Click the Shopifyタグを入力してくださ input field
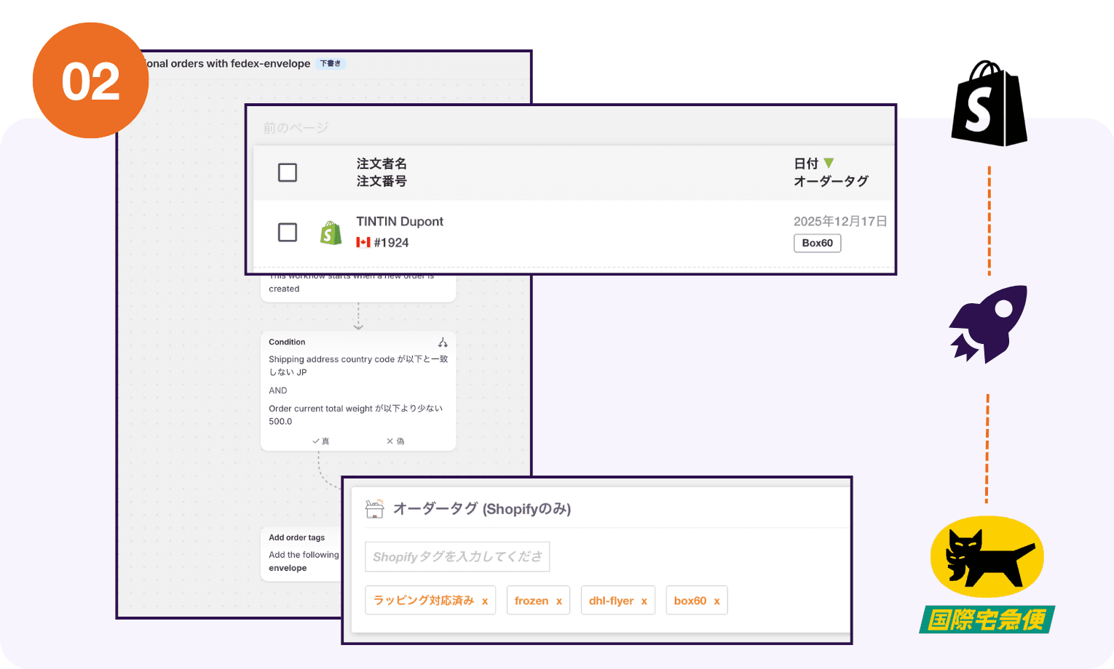The width and height of the screenshot is (1114, 669). pos(457,556)
